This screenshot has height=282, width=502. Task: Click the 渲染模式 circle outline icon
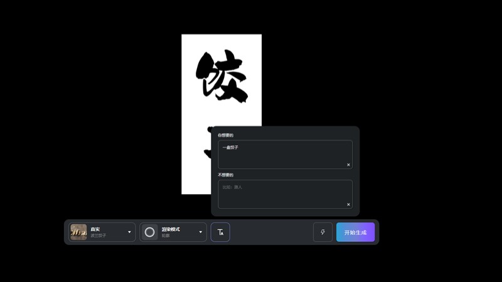point(149,232)
